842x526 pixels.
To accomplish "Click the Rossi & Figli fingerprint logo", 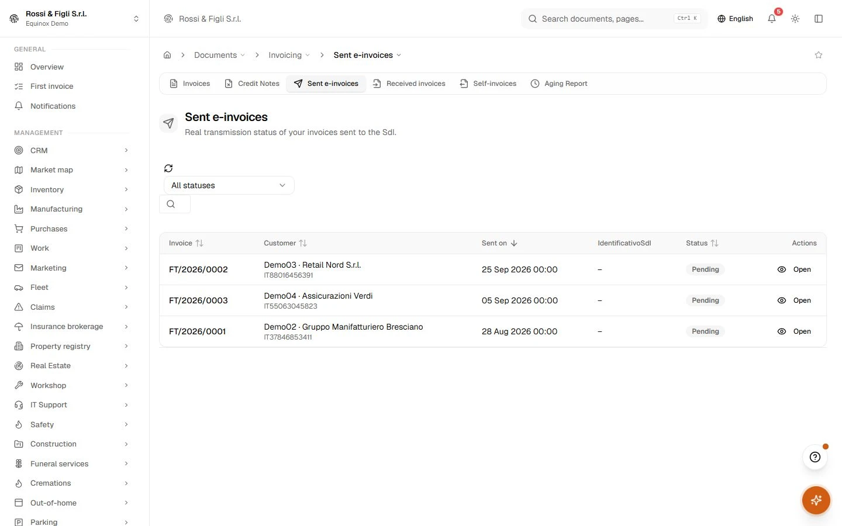I will pos(14,19).
